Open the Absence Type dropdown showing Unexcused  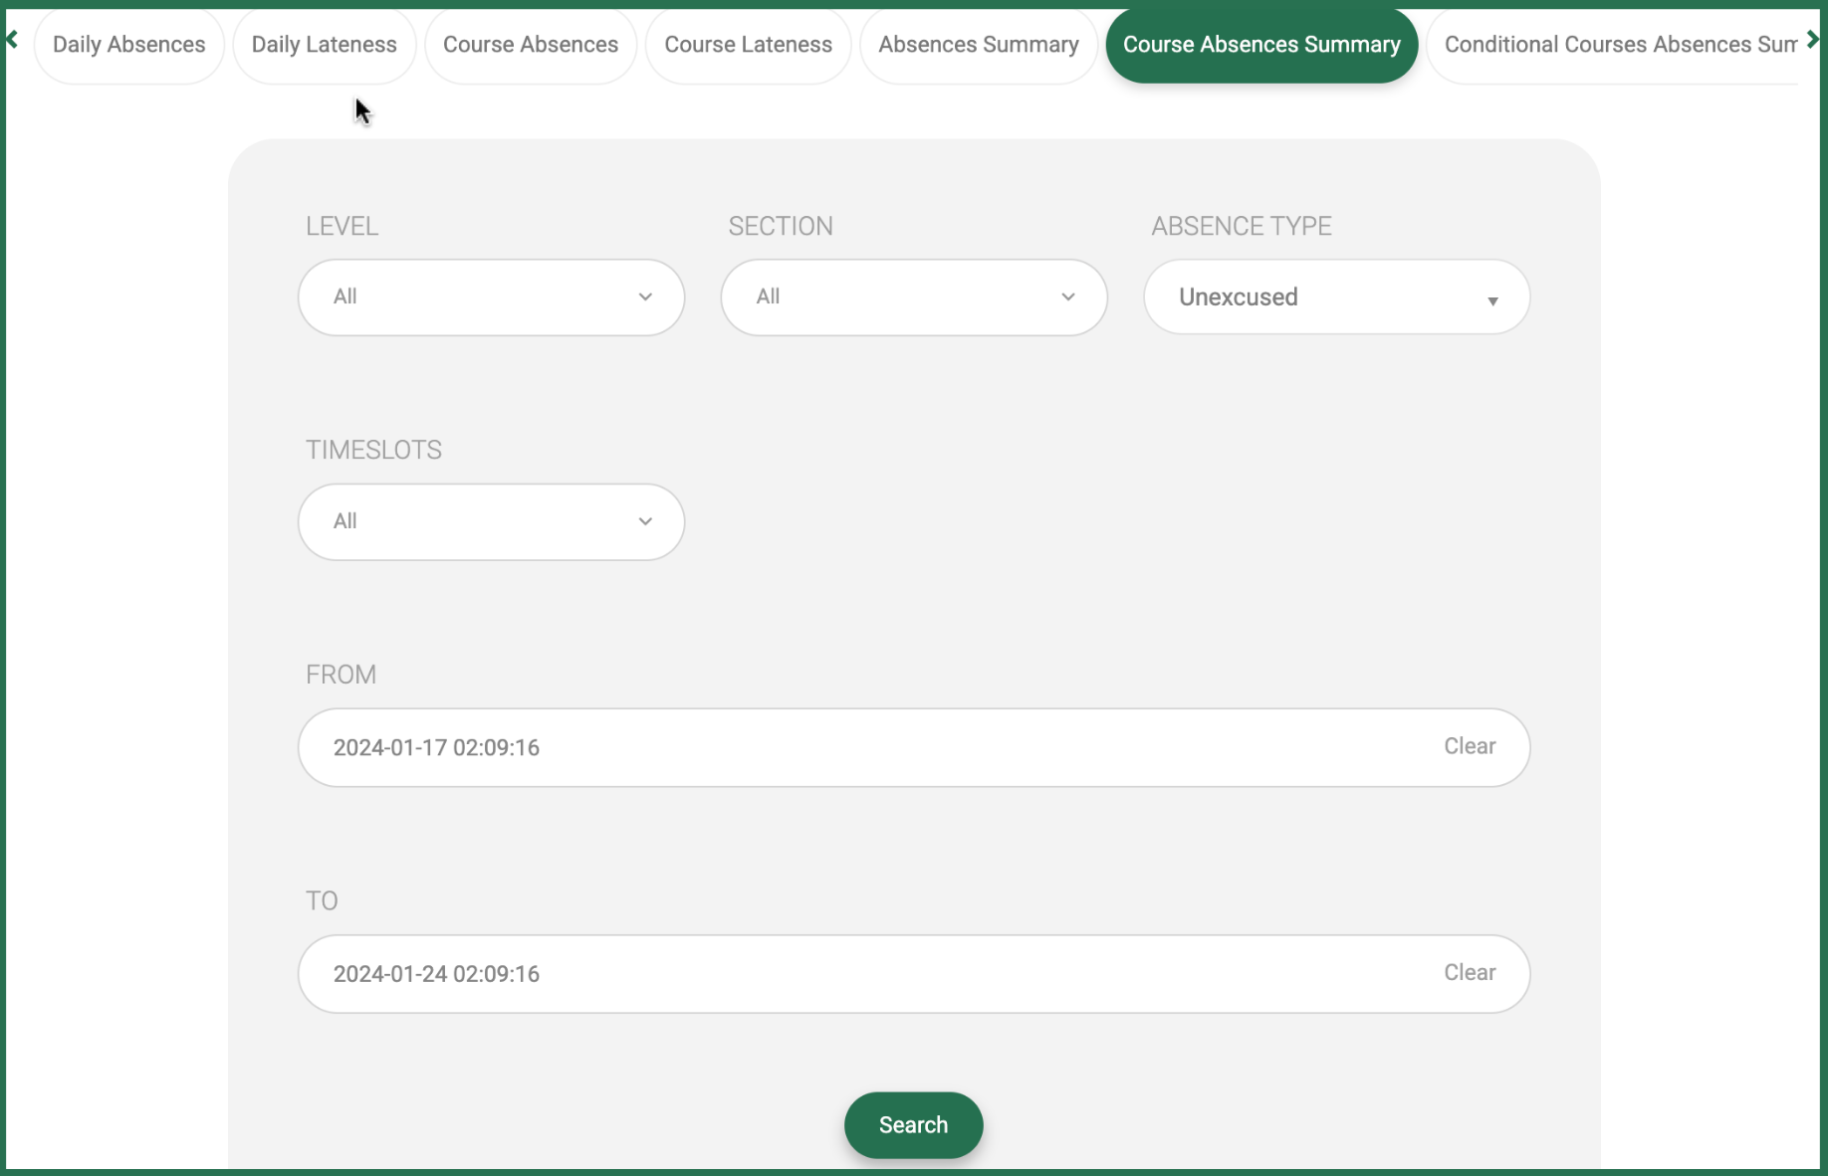(x=1336, y=297)
